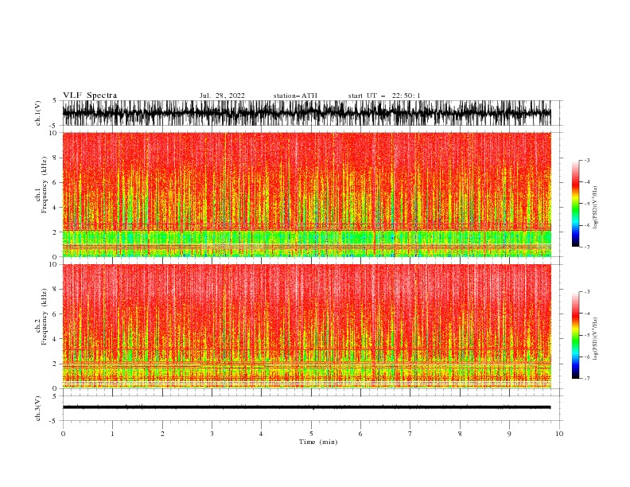Click the "8" kHz tick on ch.2 axis
The height and width of the screenshot is (487, 630).
55,290
